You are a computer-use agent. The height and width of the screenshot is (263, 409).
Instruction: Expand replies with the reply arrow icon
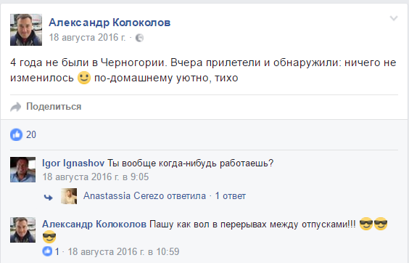(x=49, y=197)
